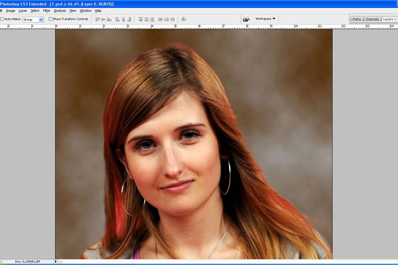Open the Analysis menu
The image size is (398, 265).
pos(60,11)
